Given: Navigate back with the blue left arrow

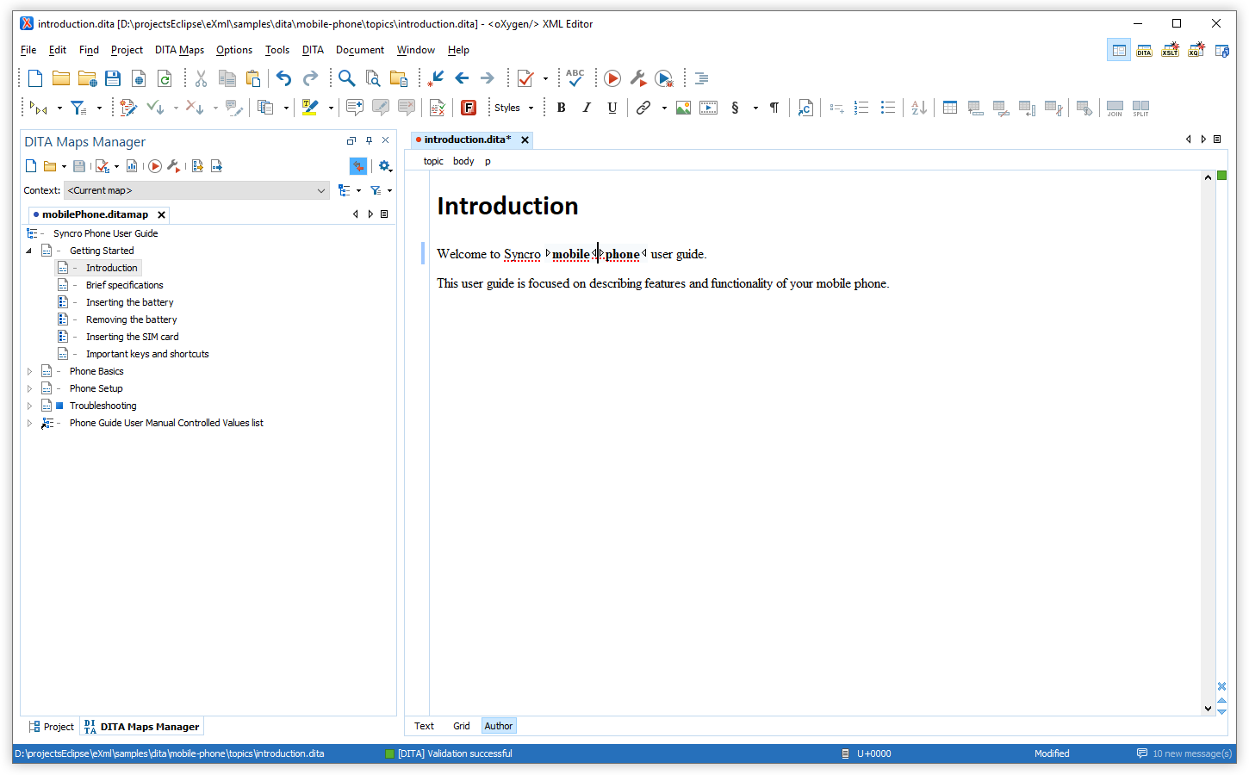Looking at the screenshot, I should pyautogui.click(x=462, y=78).
